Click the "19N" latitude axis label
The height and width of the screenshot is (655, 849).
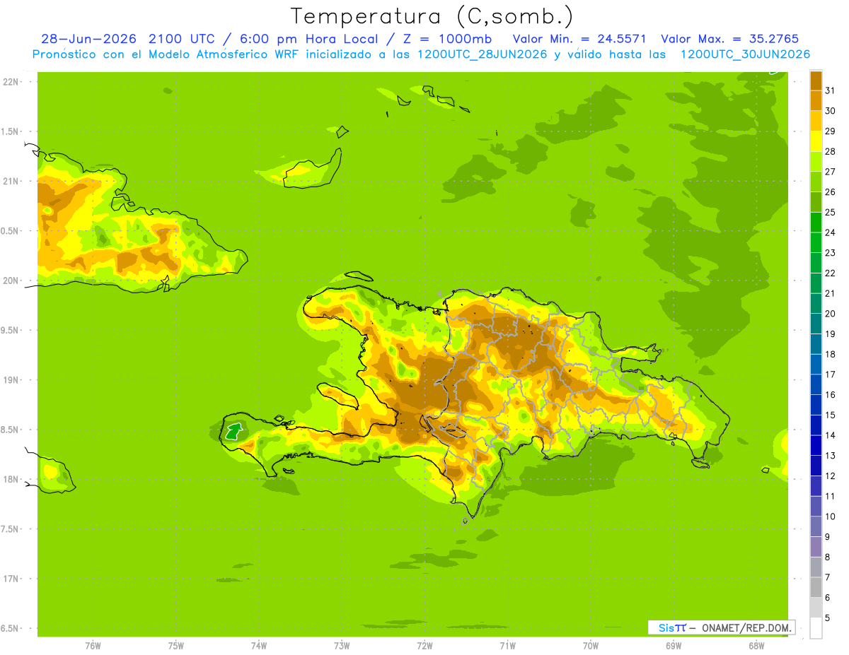coord(11,379)
